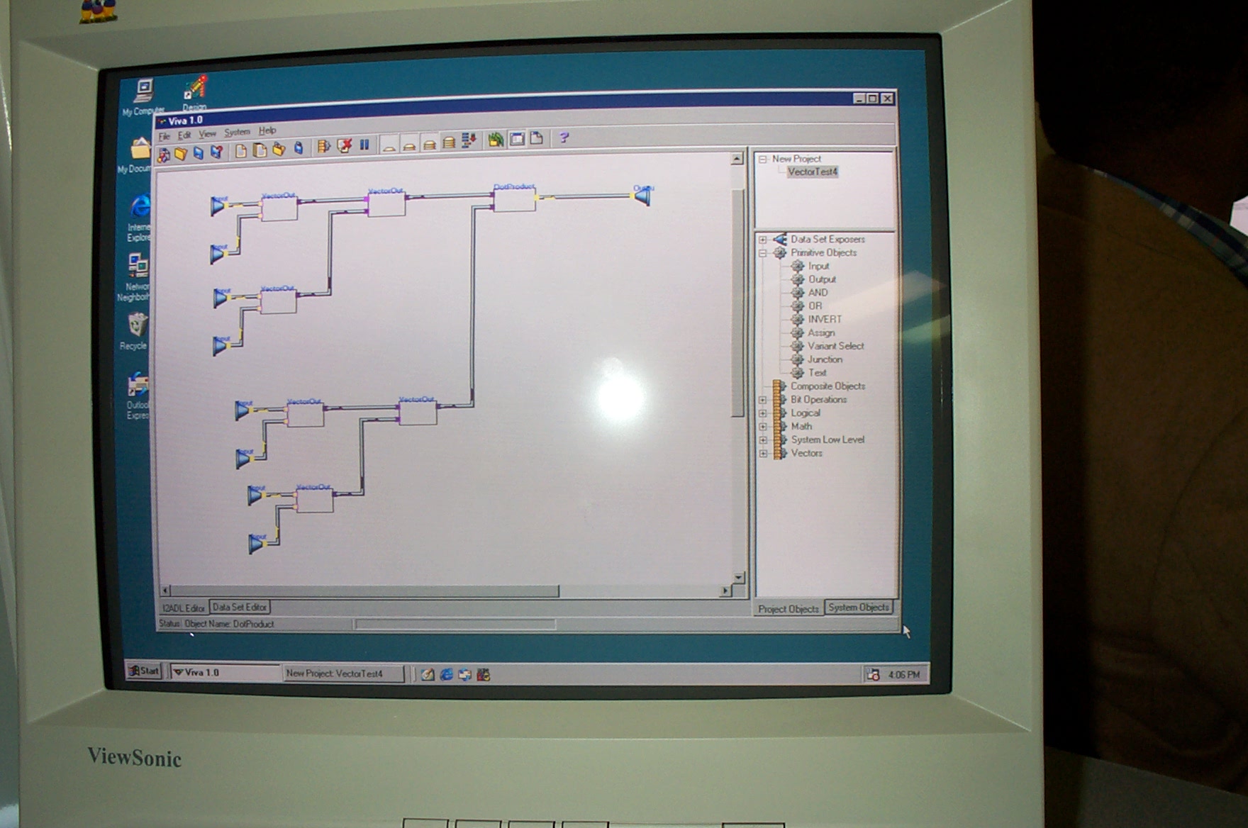The height and width of the screenshot is (828, 1248).
Task: Click the blue floppy disk save icon
Action: pyautogui.click(x=199, y=153)
